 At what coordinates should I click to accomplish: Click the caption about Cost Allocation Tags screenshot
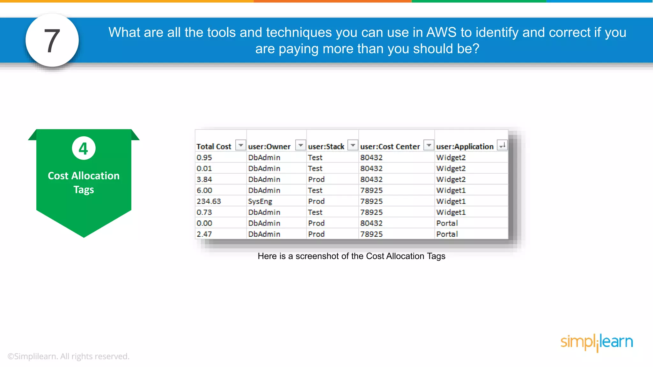(351, 256)
